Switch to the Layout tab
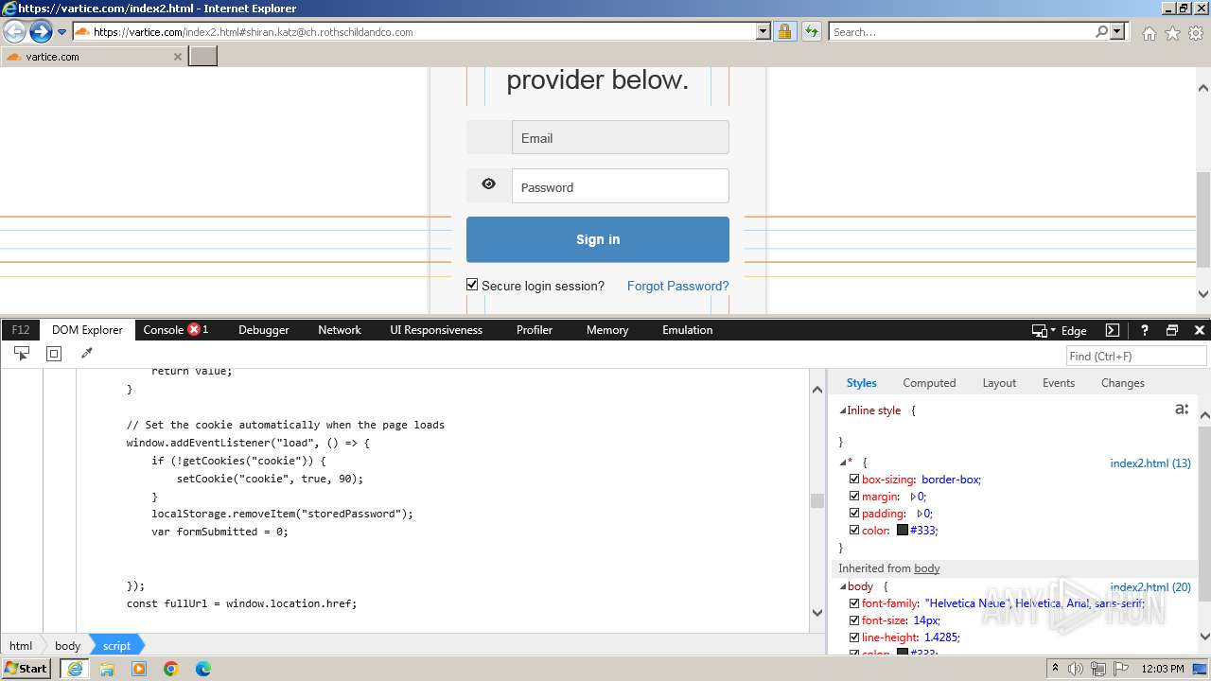 point(999,383)
